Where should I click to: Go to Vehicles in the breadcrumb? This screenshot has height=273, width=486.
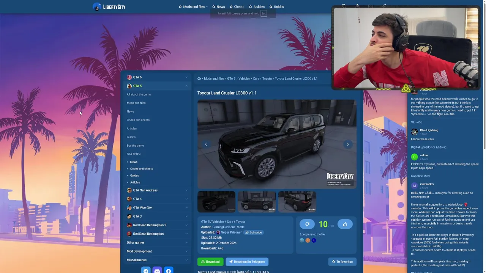click(244, 78)
